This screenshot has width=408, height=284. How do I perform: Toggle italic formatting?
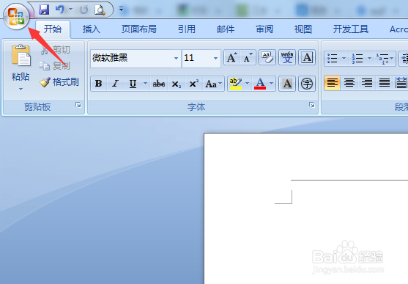tap(115, 84)
